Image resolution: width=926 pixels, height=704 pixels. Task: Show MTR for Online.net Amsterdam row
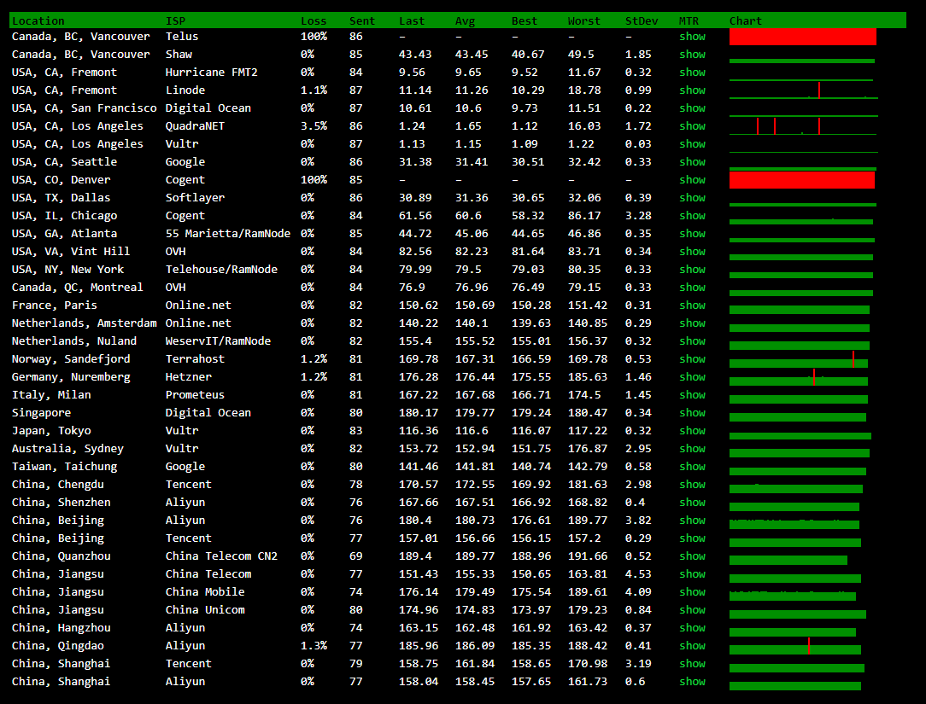coord(692,323)
